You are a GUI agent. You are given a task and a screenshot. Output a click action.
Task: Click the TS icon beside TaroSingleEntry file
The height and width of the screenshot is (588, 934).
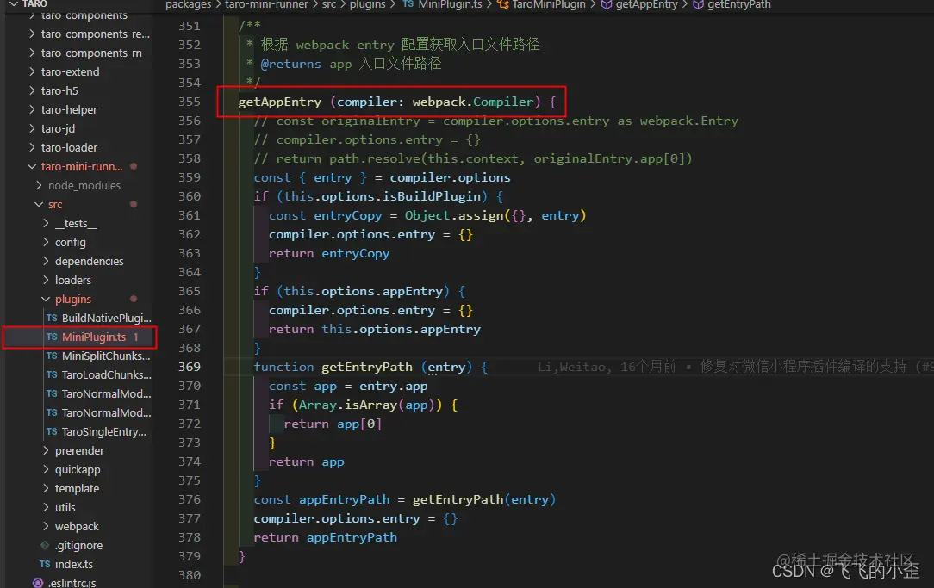(52, 431)
